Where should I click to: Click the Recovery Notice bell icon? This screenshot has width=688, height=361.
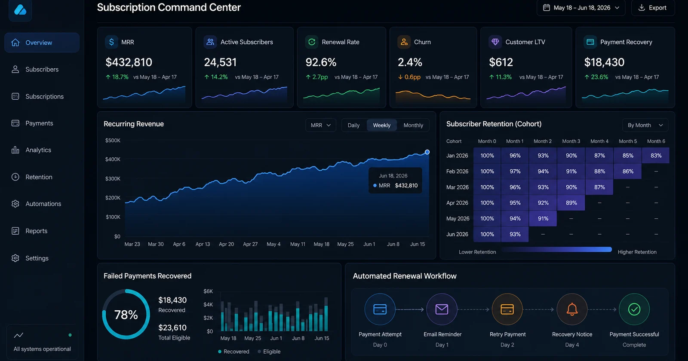(x=572, y=309)
